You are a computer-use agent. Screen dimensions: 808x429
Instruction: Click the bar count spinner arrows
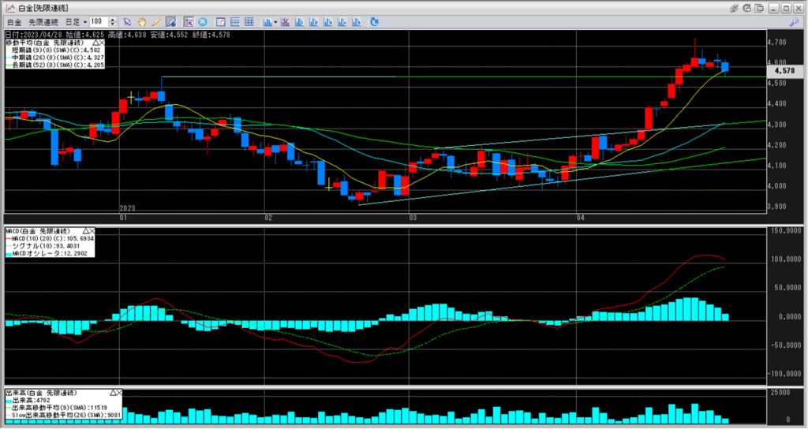[114, 21]
